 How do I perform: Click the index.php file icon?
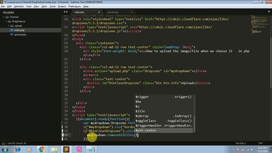pyautogui.click(x=11, y=30)
